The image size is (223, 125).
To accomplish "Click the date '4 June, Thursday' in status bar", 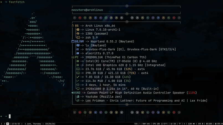I will coord(33,124).
